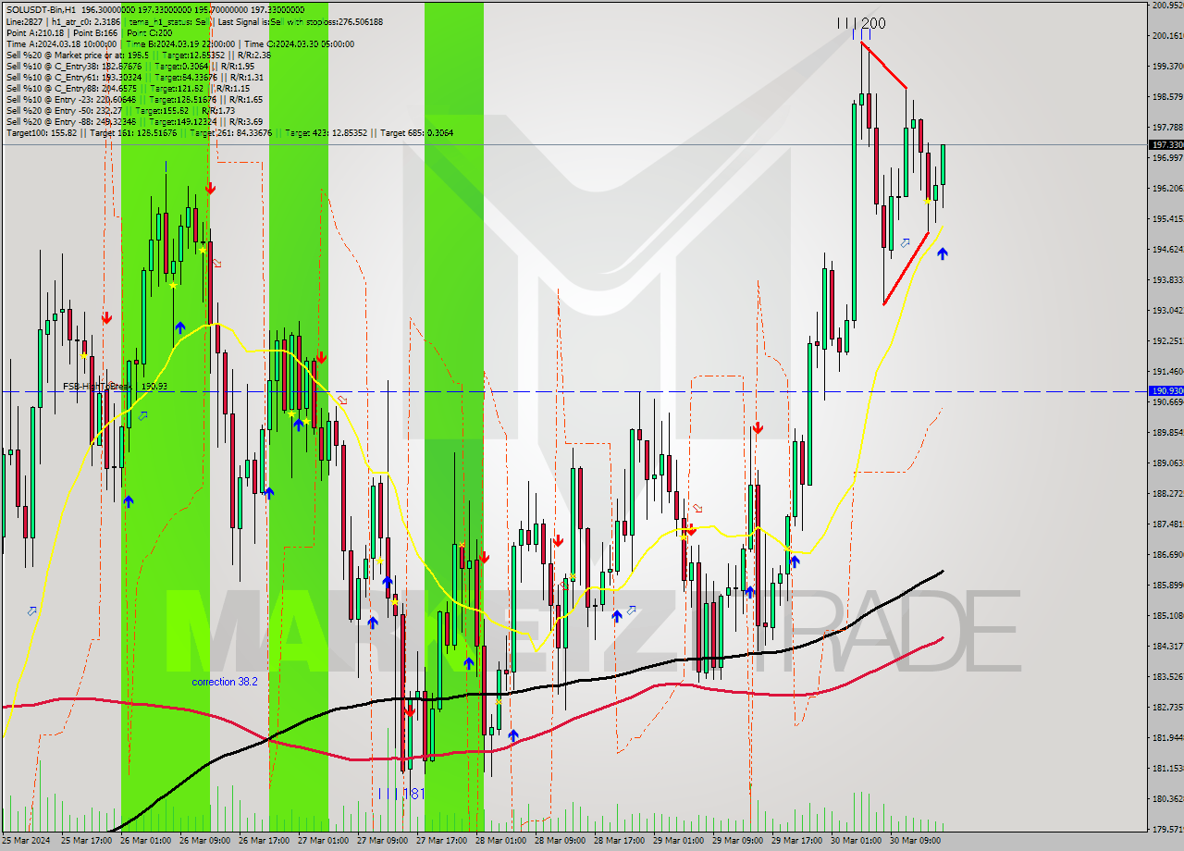Click the 185.108 price axis label

pyautogui.click(x=1166, y=615)
